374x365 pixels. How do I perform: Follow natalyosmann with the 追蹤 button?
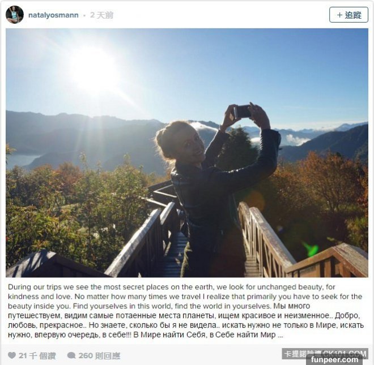348,15
